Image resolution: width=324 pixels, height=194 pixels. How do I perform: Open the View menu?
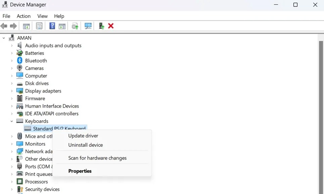coord(42,16)
